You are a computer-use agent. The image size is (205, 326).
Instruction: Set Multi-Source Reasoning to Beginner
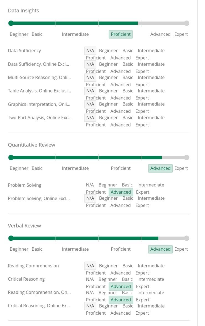pyautogui.click(x=108, y=78)
